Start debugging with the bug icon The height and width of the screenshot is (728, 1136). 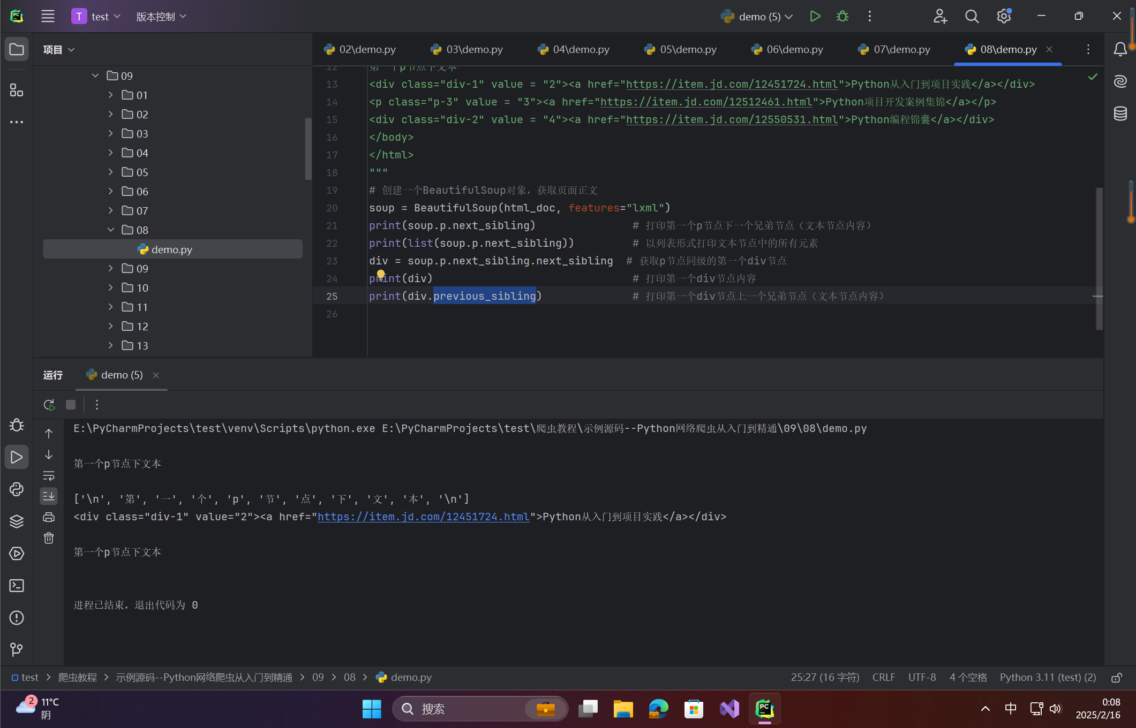[842, 16]
